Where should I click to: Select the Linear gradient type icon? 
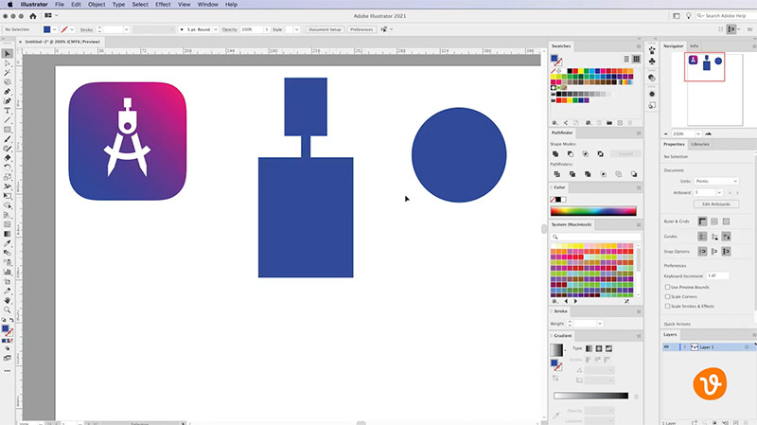(x=589, y=348)
